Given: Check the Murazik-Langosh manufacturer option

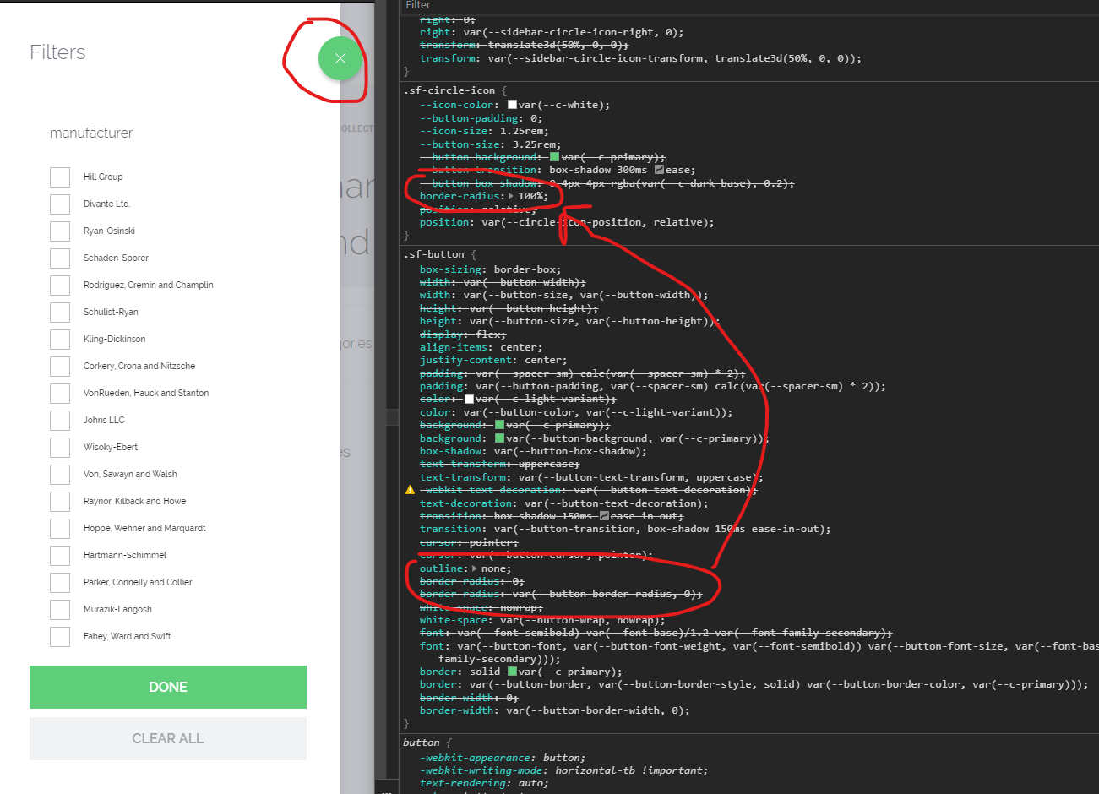Looking at the screenshot, I should (59, 609).
